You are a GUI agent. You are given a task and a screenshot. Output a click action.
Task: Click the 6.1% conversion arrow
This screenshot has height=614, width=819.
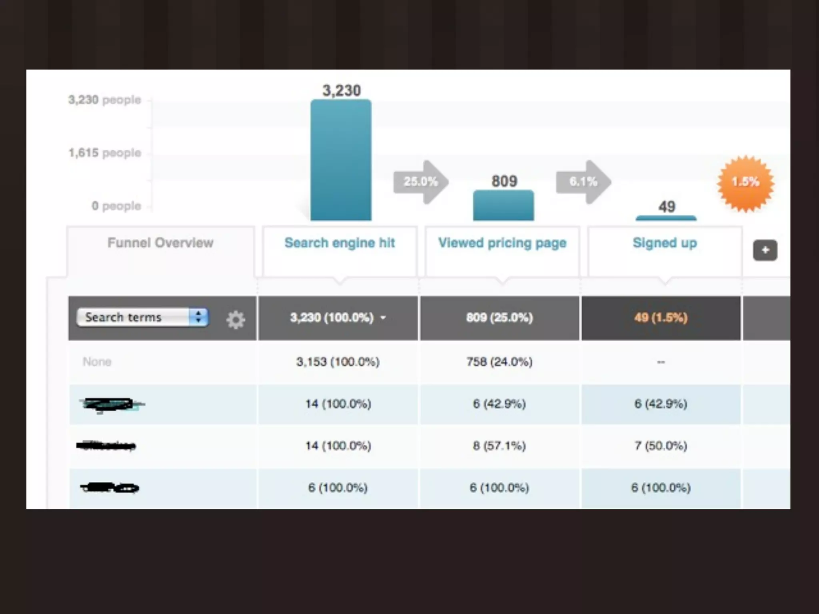tap(583, 182)
